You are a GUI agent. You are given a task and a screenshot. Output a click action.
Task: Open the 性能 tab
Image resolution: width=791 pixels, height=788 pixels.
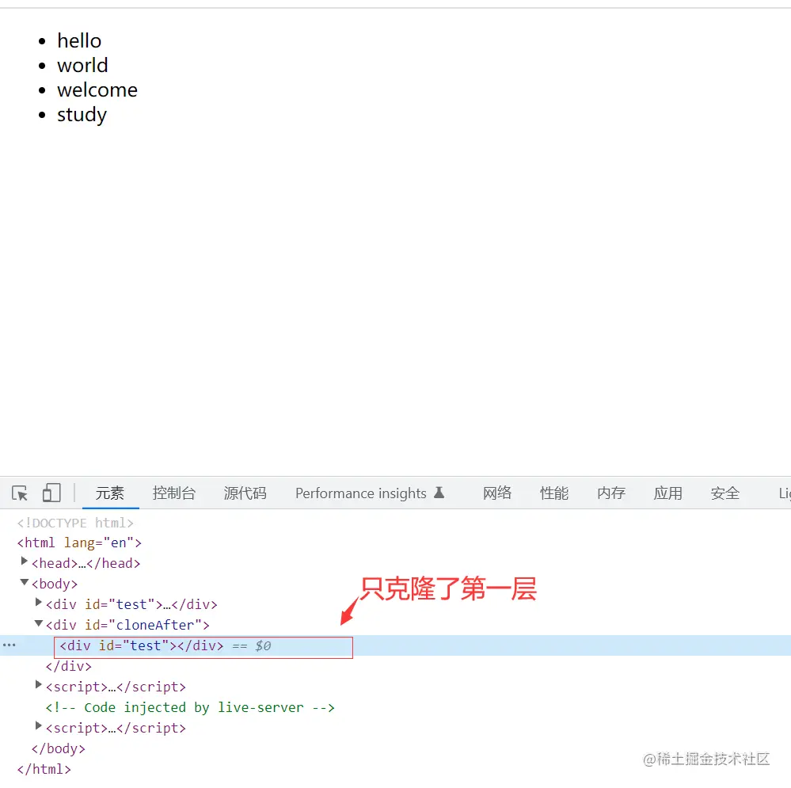click(x=554, y=493)
